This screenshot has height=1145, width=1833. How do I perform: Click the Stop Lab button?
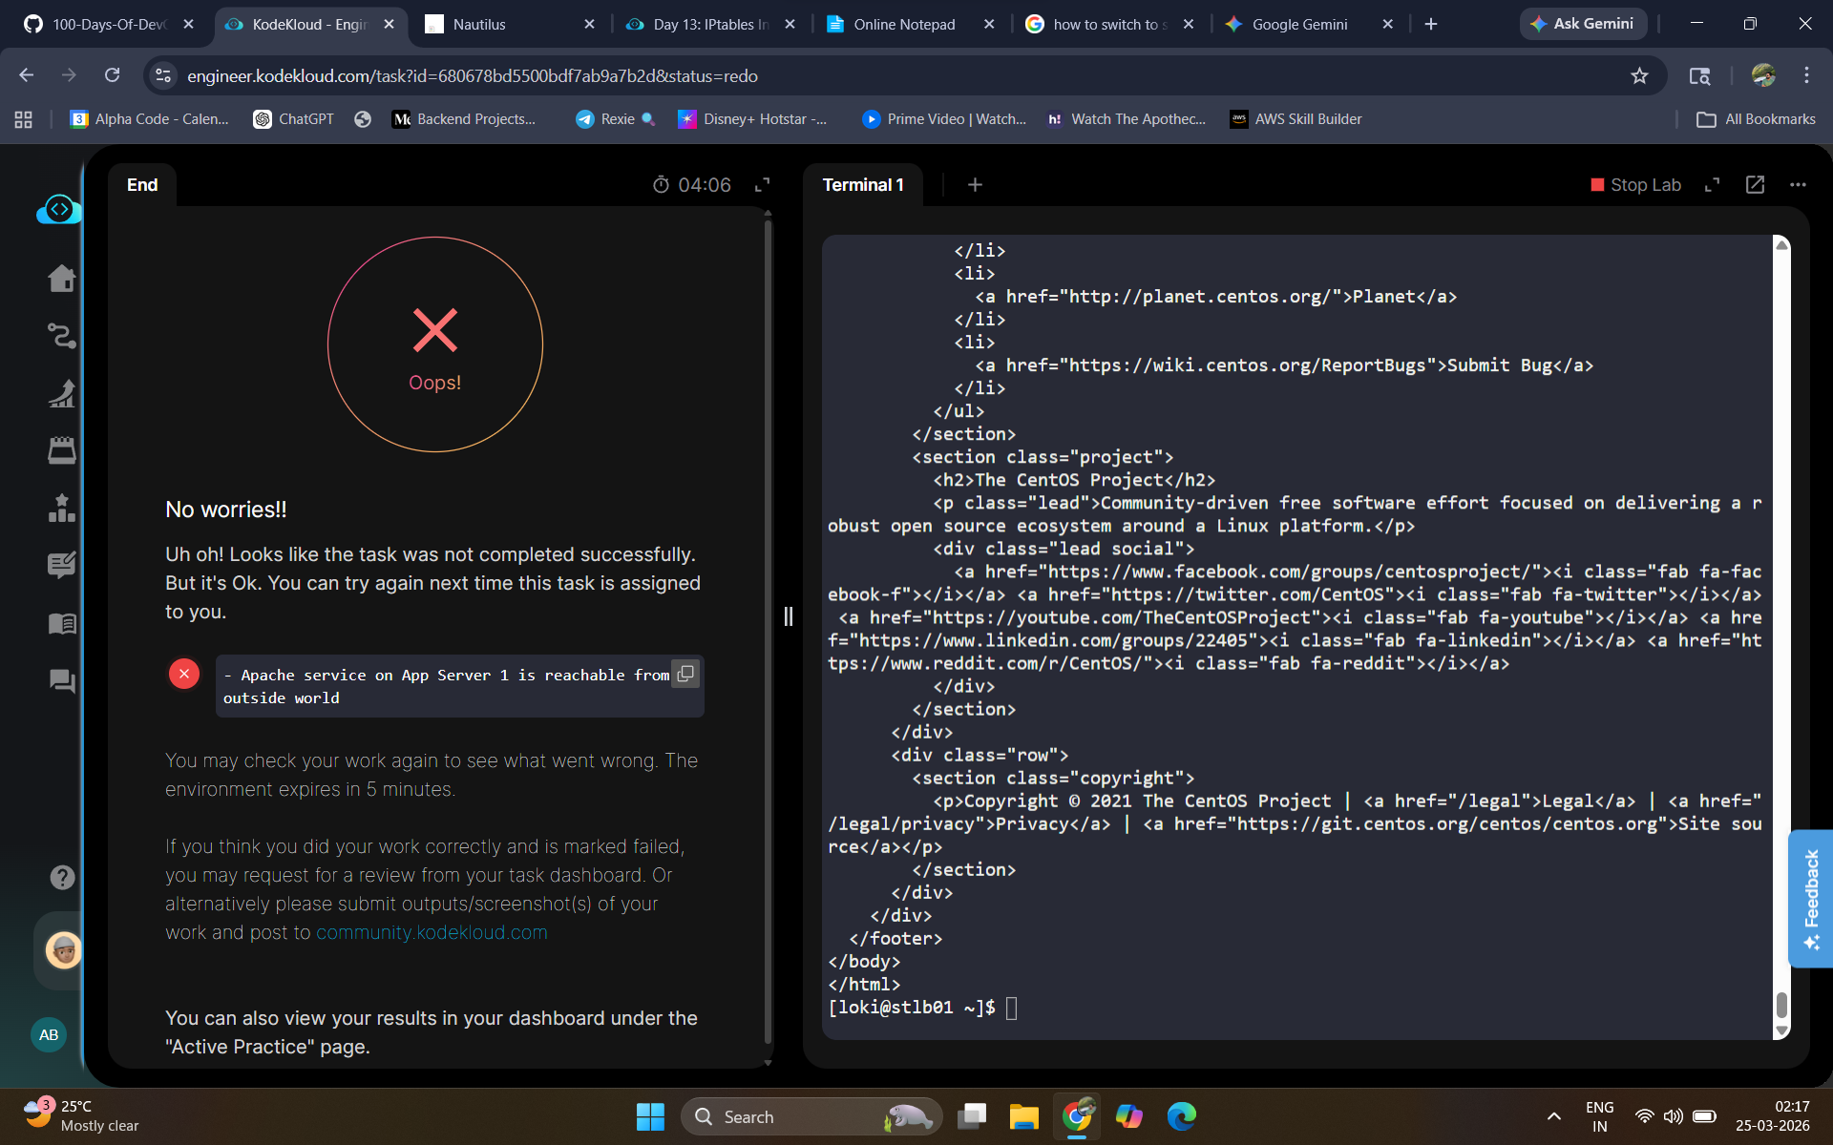1635,185
